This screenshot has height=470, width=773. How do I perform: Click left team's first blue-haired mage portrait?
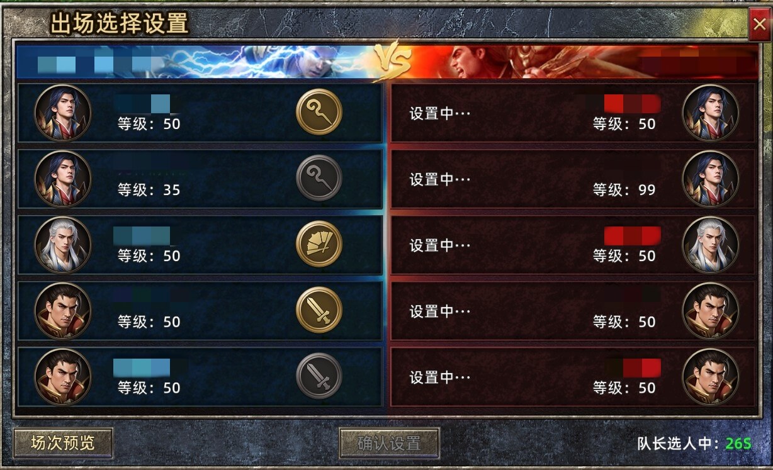[63, 113]
